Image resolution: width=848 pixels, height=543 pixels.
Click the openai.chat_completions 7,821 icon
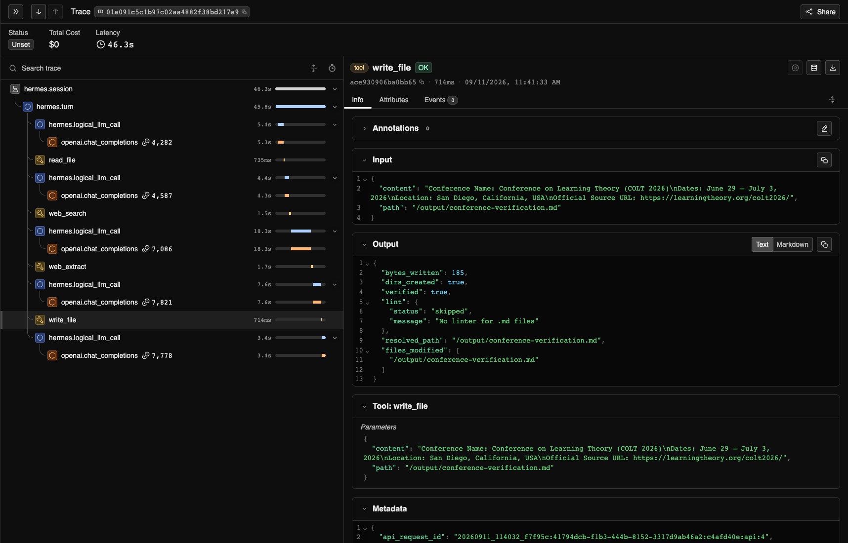[52, 302]
